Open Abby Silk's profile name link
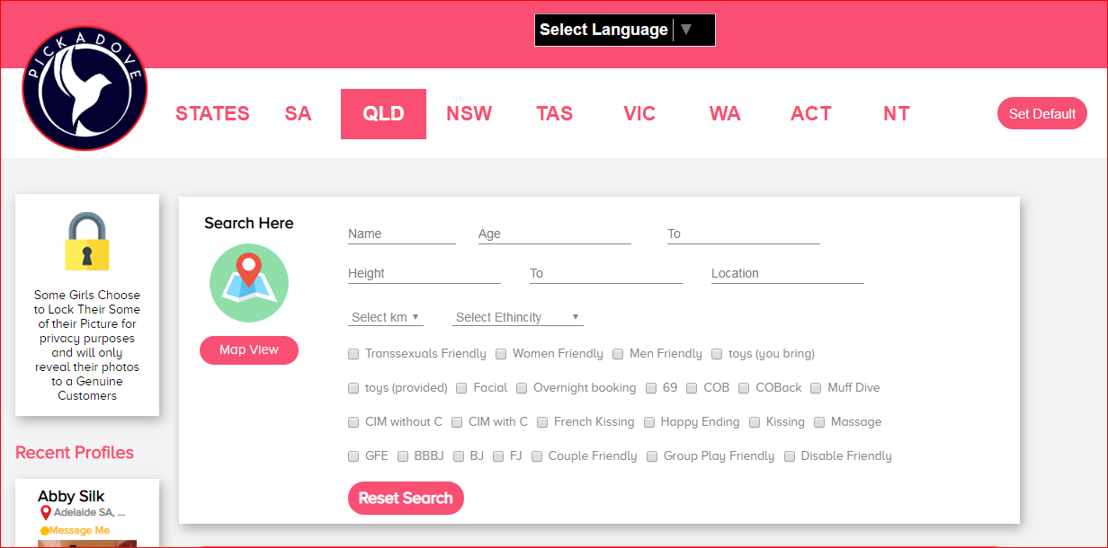1108x548 pixels. point(71,496)
